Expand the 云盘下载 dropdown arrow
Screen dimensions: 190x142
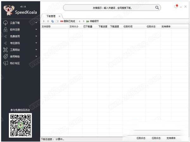point(36,23)
